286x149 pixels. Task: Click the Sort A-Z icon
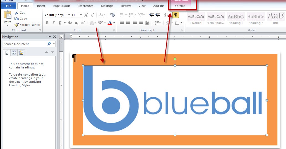[x=166, y=15]
